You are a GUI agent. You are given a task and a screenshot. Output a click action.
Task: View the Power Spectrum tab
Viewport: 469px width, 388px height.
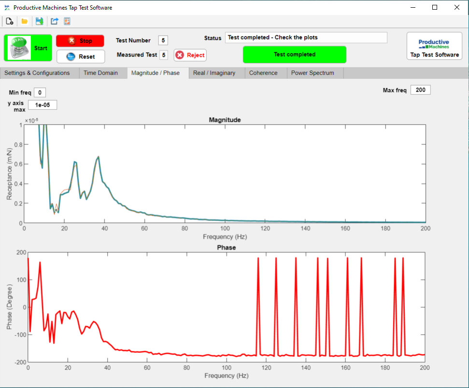(313, 73)
